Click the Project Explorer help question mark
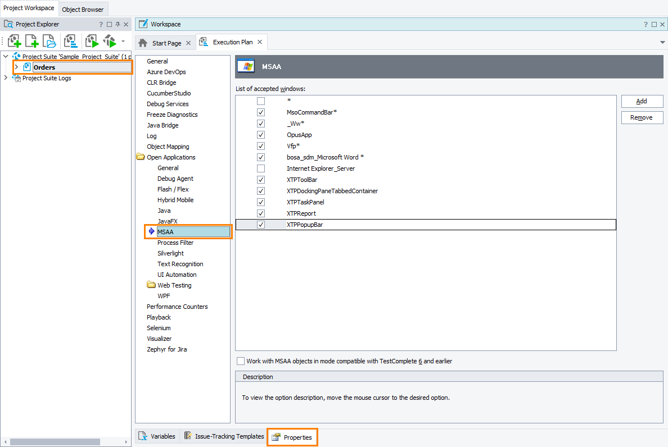The height and width of the screenshot is (447, 668). click(x=101, y=24)
